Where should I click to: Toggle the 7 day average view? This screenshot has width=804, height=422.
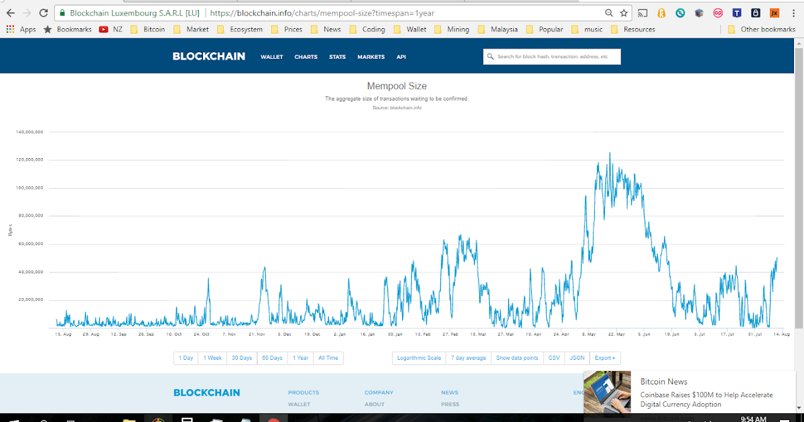click(x=468, y=358)
